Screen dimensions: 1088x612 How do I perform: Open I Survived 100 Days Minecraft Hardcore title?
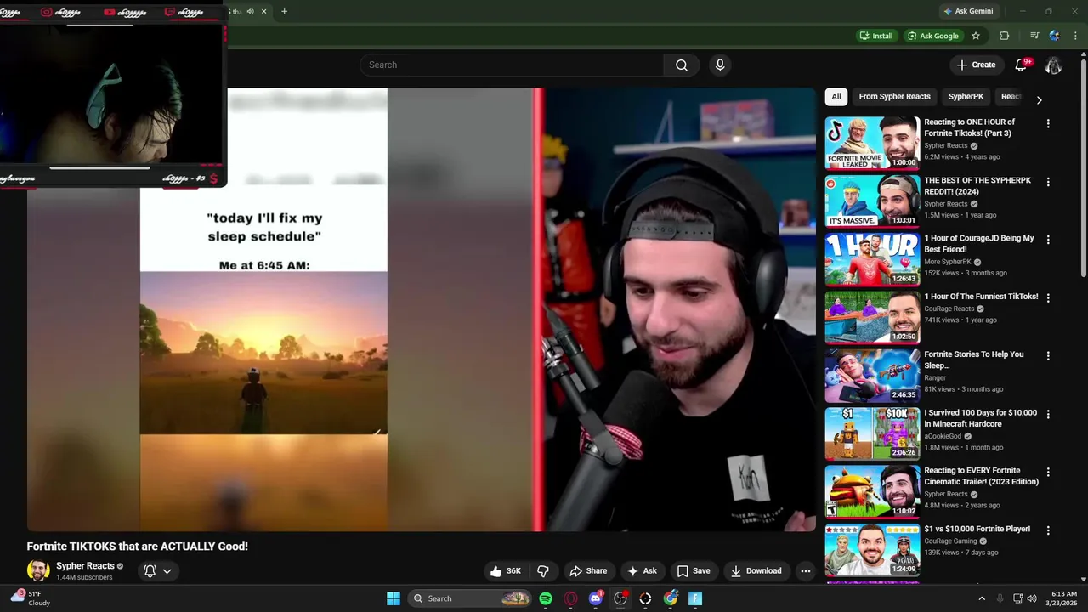pyautogui.click(x=980, y=418)
